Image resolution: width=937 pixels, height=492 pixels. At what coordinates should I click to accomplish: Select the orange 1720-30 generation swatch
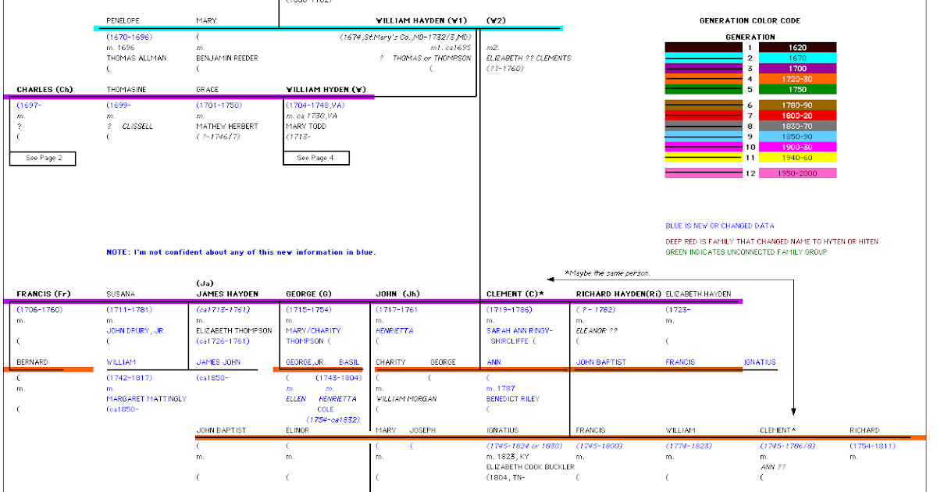pyautogui.click(x=799, y=78)
